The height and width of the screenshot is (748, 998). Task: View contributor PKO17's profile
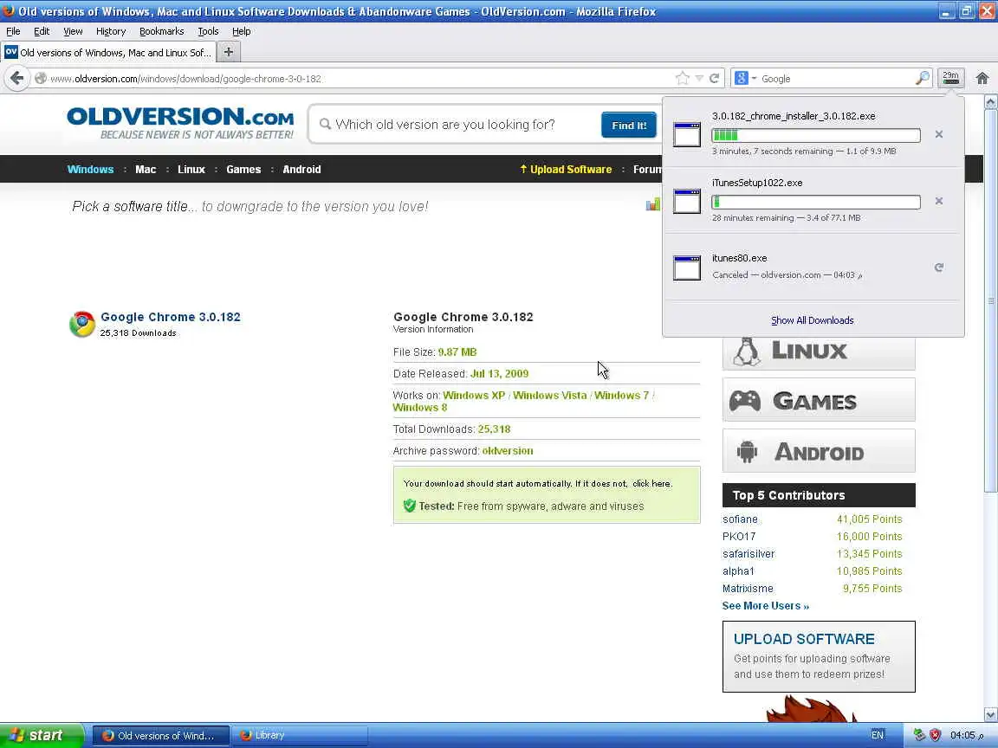[x=739, y=536]
